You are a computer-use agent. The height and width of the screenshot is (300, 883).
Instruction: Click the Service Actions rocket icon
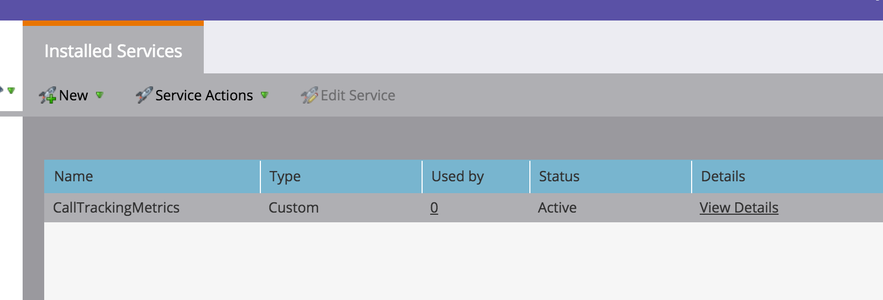144,95
